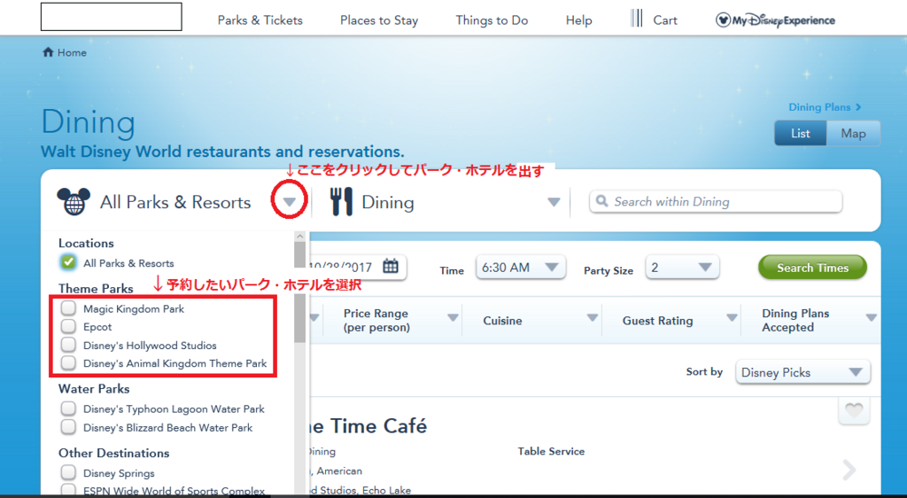
Task: Open the Dining category dropdown arrow
Action: [554, 202]
